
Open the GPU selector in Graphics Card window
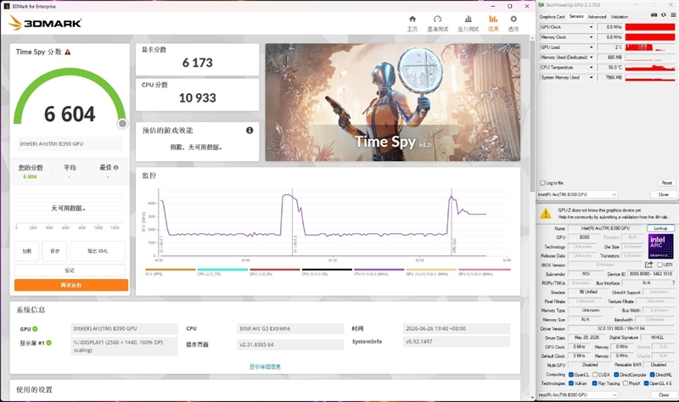pyautogui.click(x=577, y=394)
